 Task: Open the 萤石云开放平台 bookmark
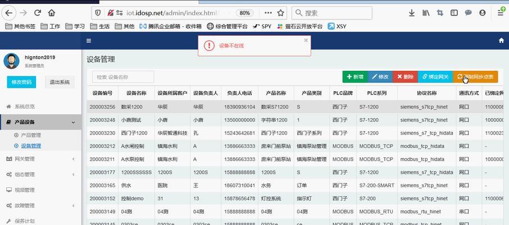coord(299,26)
